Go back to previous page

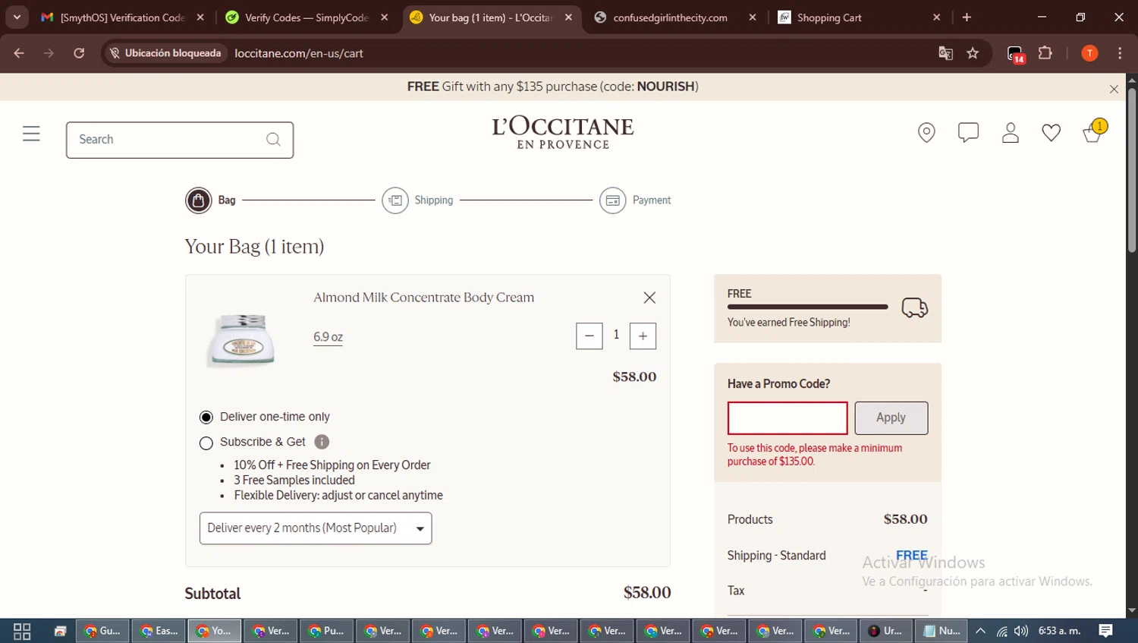tap(19, 53)
